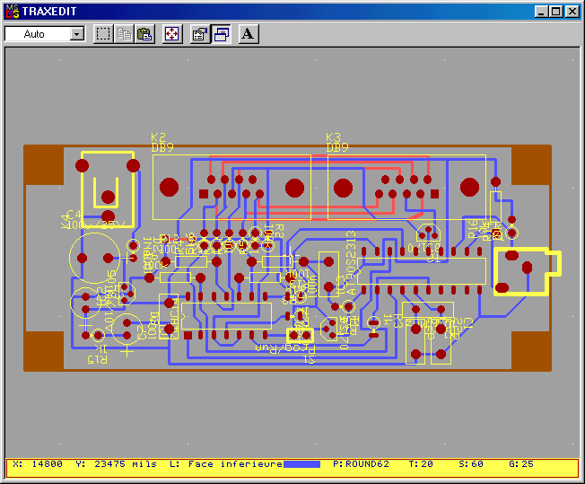
Task: Click the blue layer color swatch
Action: point(301,464)
